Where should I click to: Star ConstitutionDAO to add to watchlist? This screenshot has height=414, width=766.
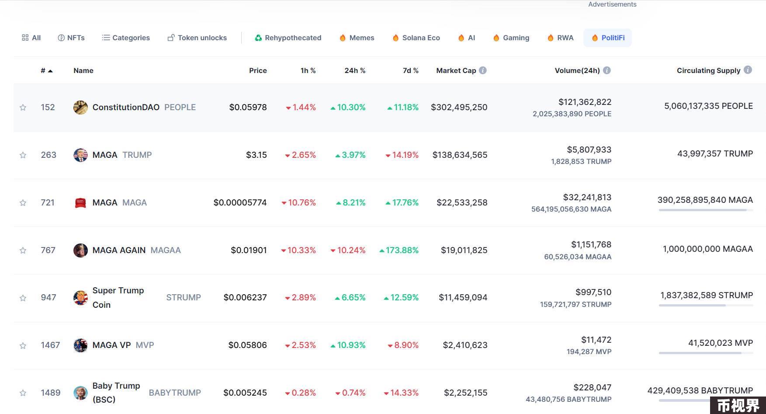pos(23,108)
